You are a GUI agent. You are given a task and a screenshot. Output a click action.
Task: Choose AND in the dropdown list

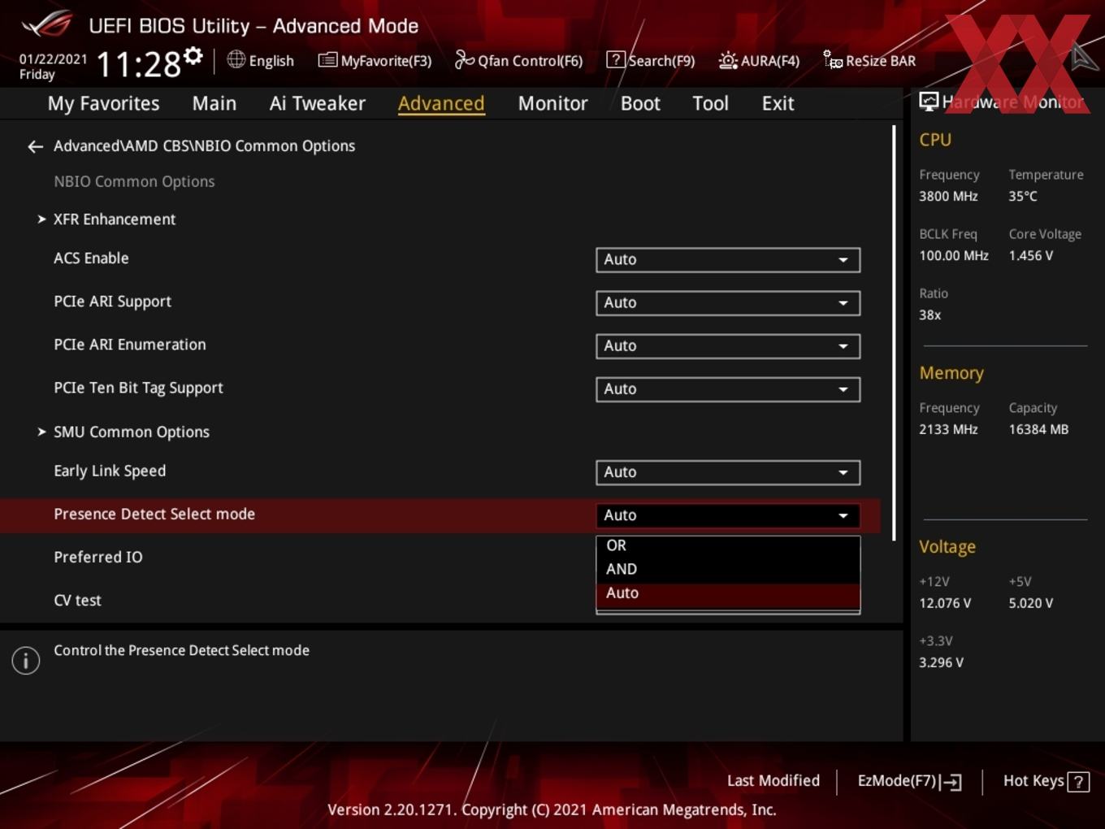tap(728, 569)
